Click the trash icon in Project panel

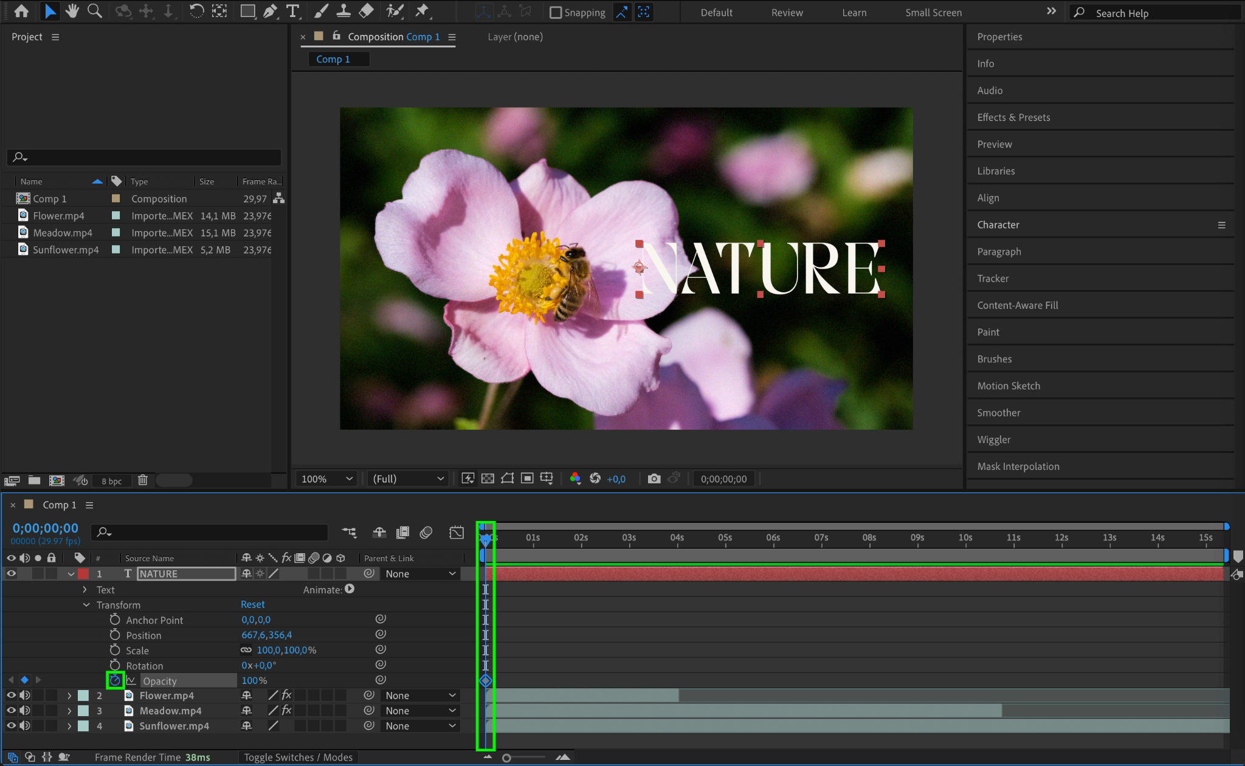[x=143, y=480]
